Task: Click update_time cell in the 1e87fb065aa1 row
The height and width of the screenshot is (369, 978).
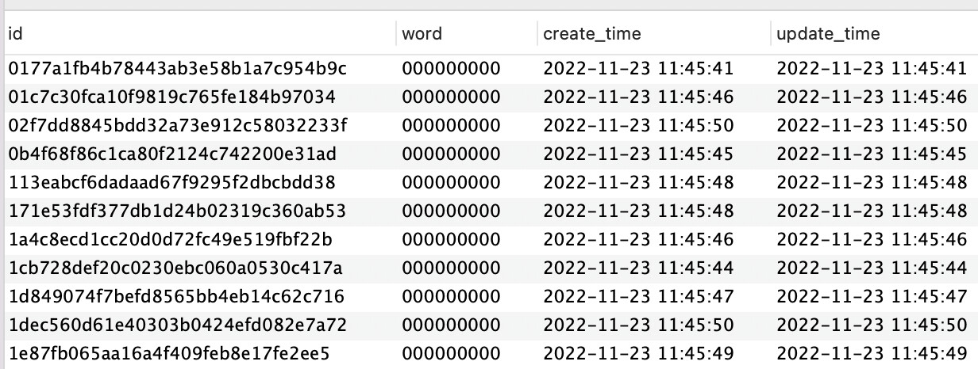Action: [872, 353]
